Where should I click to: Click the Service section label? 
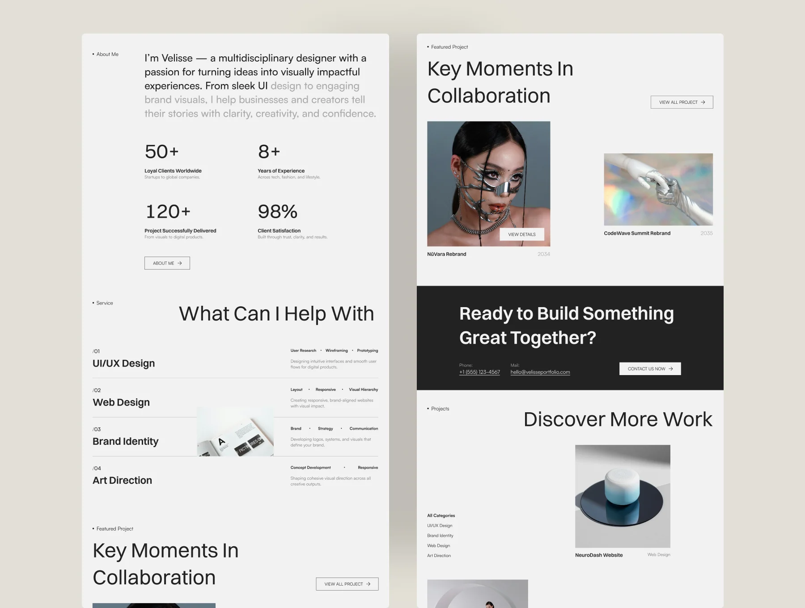pyautogui.click(x=105, y=303)
